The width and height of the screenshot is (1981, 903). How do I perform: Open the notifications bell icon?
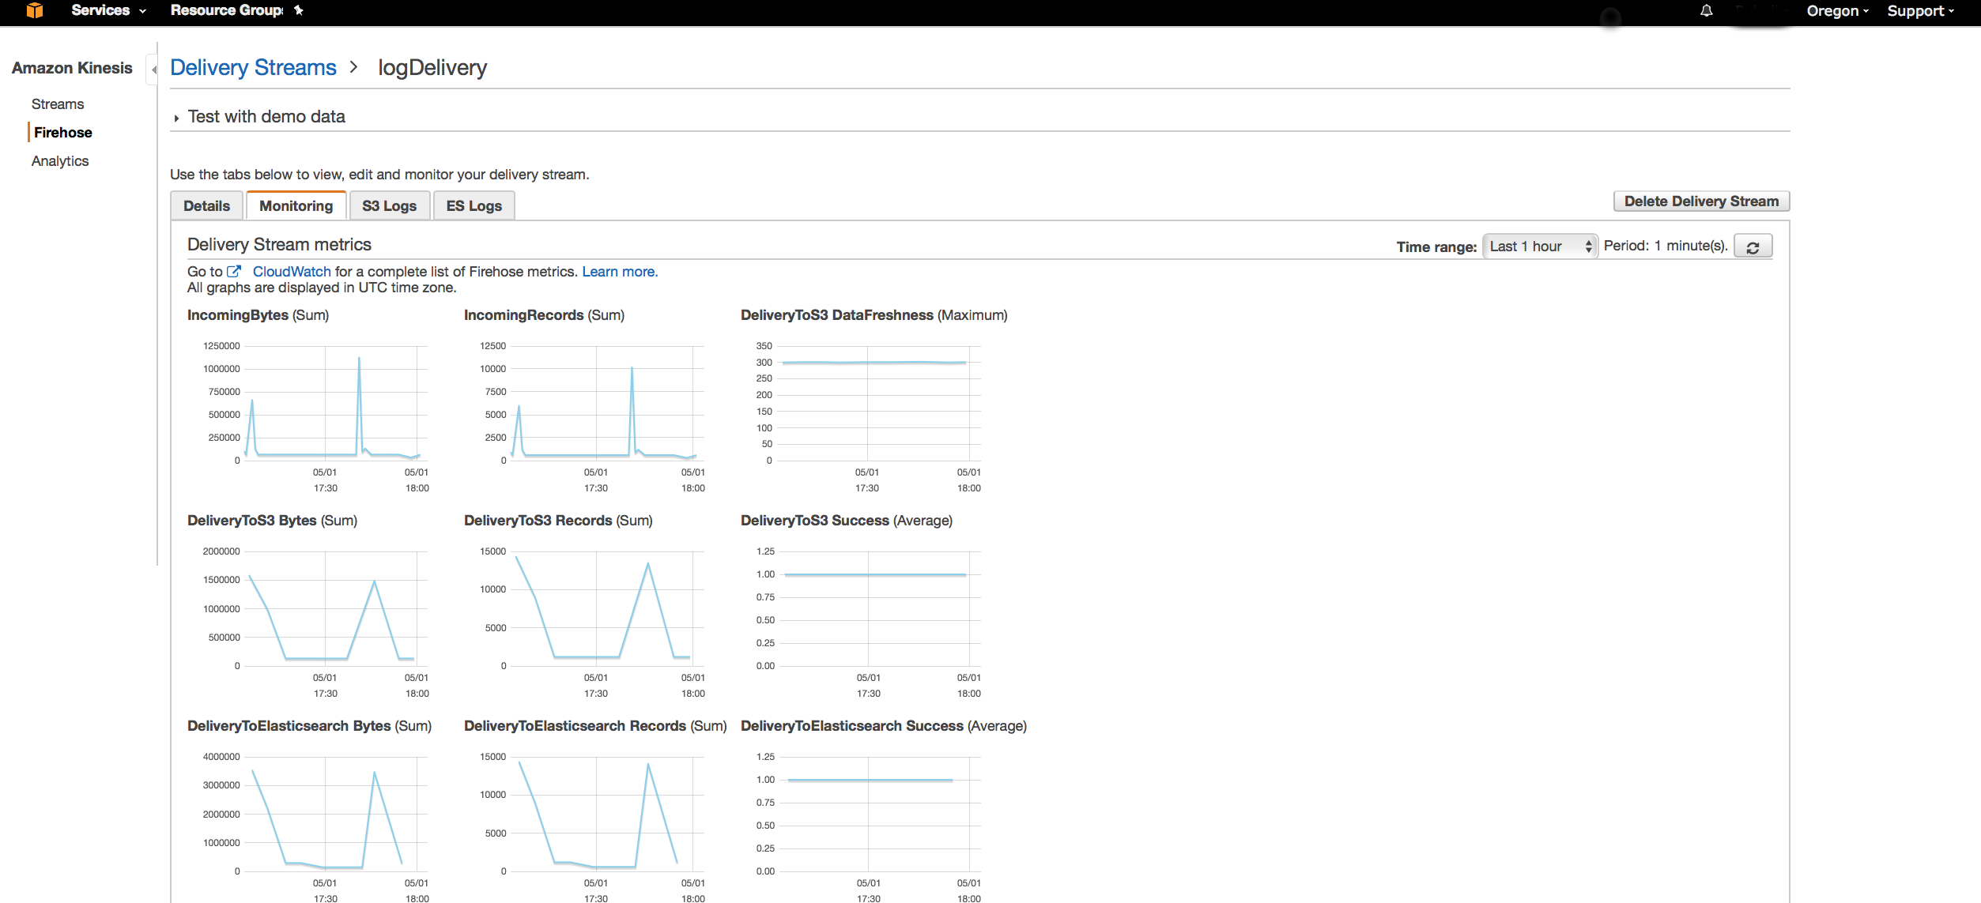coord(1706,10)
